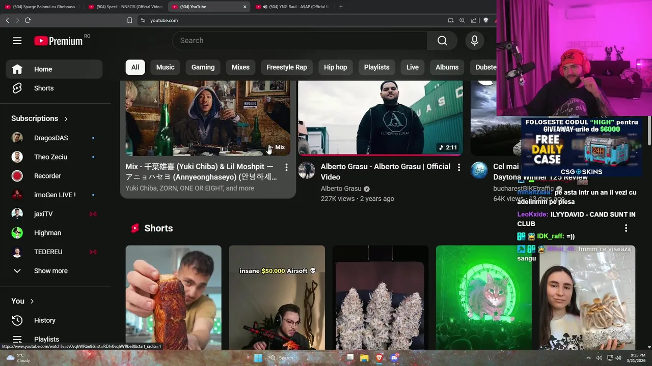Click the search magnifier button
The height and width of the screenshot is (366, 652).
pos(442,41)
